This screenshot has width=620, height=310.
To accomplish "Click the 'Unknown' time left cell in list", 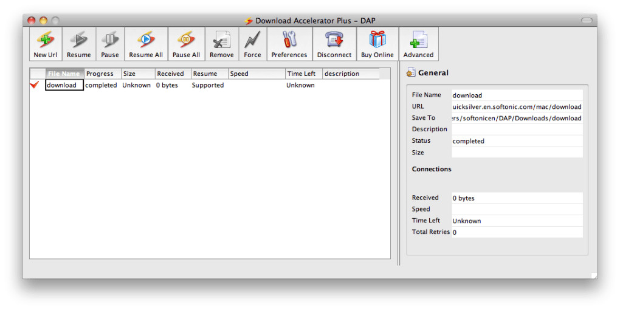I will (300, 85).
